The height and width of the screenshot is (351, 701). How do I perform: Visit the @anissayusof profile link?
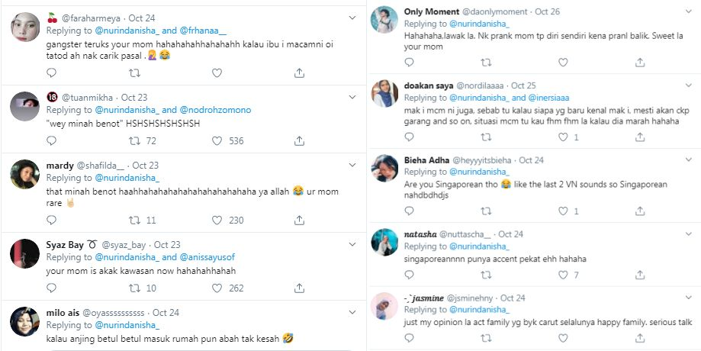216,257
